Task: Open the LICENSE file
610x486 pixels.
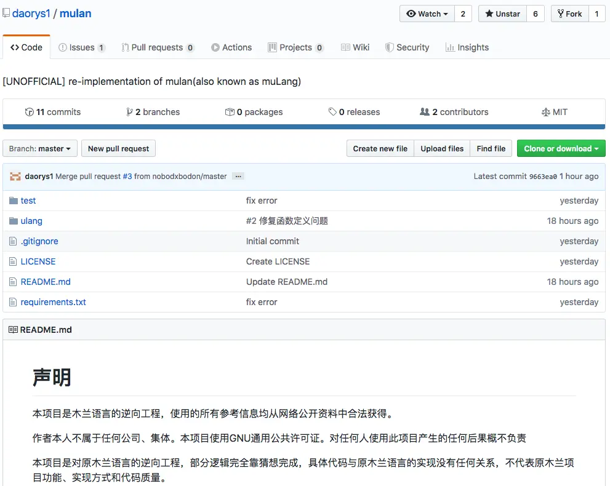Action: point(38,261)
